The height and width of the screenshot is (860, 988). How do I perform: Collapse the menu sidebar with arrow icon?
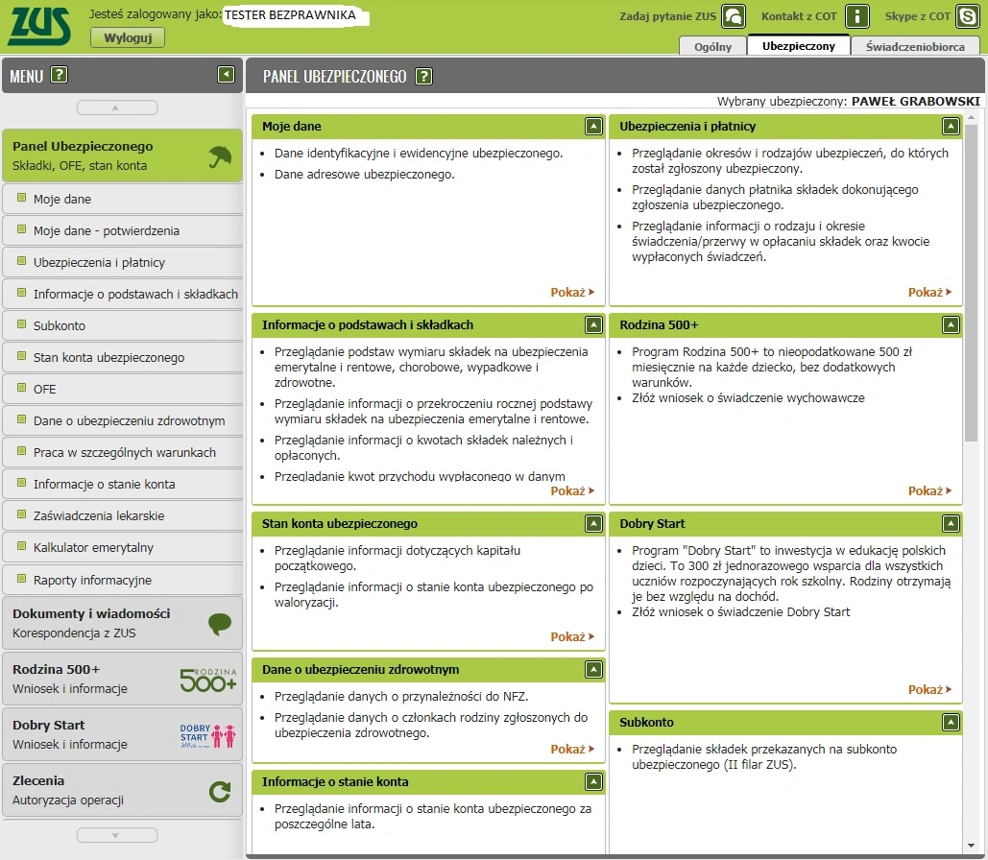pos(226,75)
